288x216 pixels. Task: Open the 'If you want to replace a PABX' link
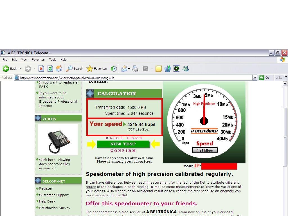click(x=58, y=84)
